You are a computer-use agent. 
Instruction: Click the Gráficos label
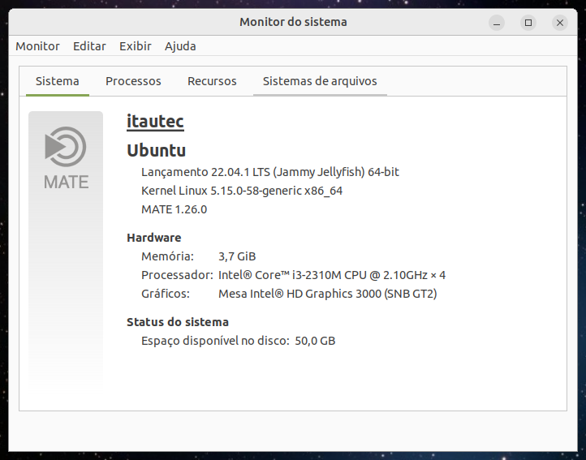pyautogui.click(x=166, y=294)
